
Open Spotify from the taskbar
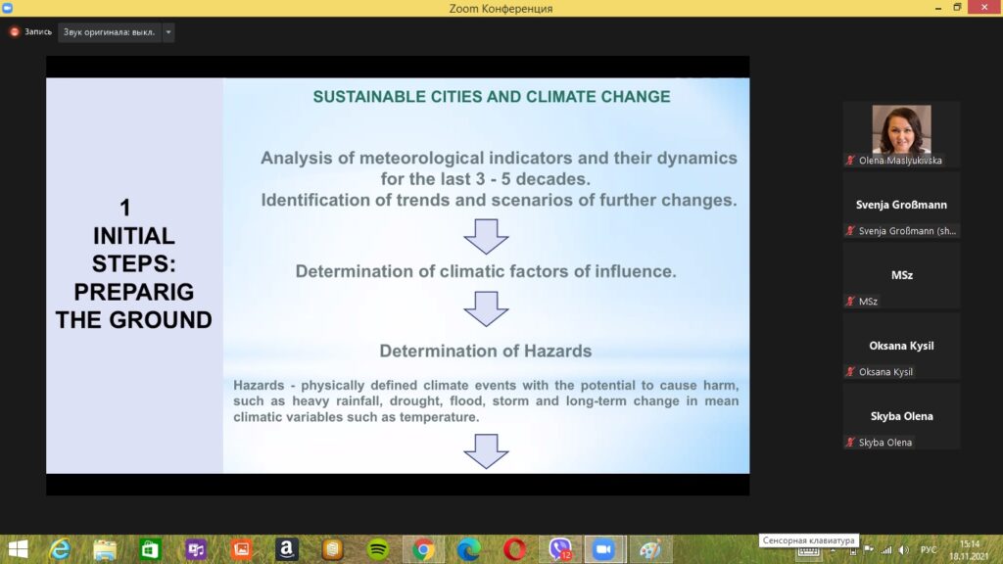[378, 549]
